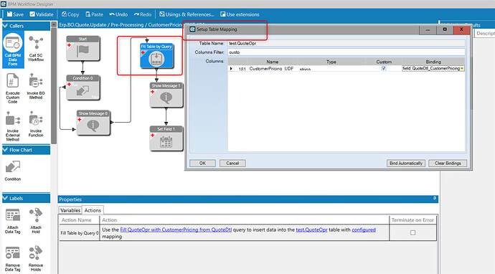Pick the Execute Custom Code item
The width and height of the screenshot is (495, 274).
(13, 88)
